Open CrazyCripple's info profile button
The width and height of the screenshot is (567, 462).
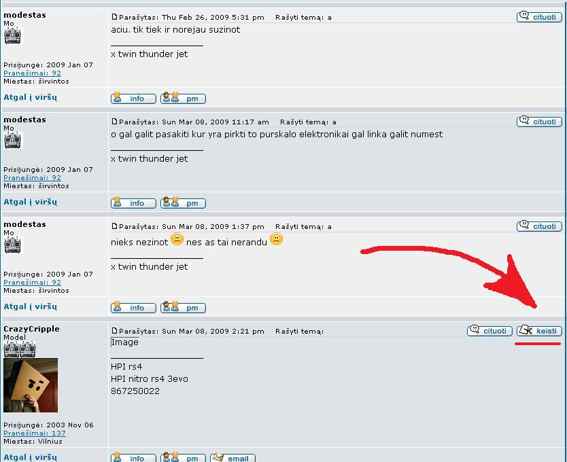tap(133, 458)
